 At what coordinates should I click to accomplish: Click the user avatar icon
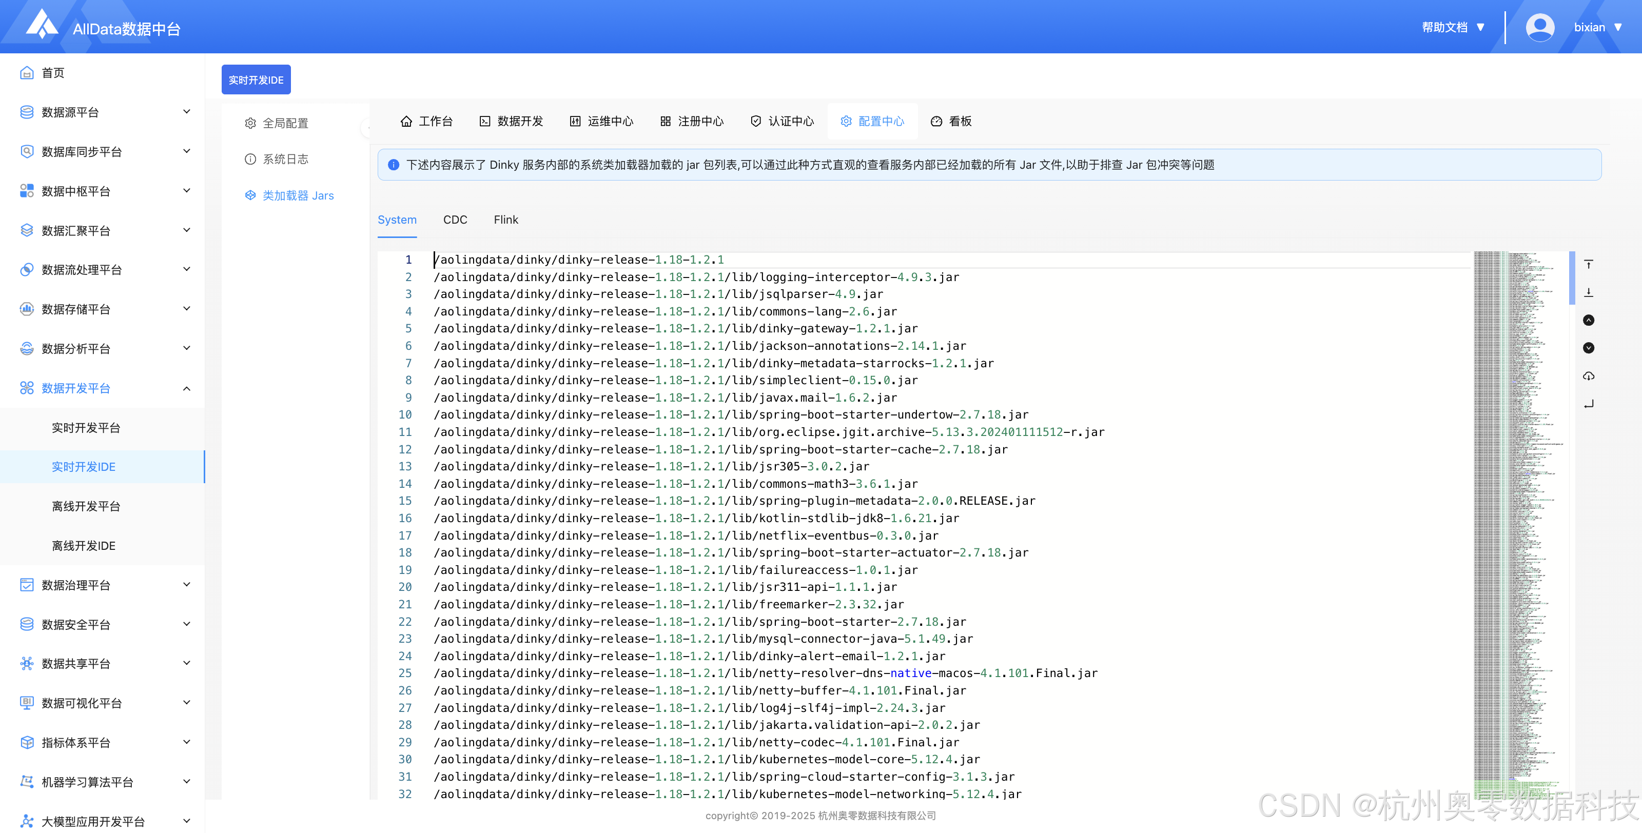1539,27
